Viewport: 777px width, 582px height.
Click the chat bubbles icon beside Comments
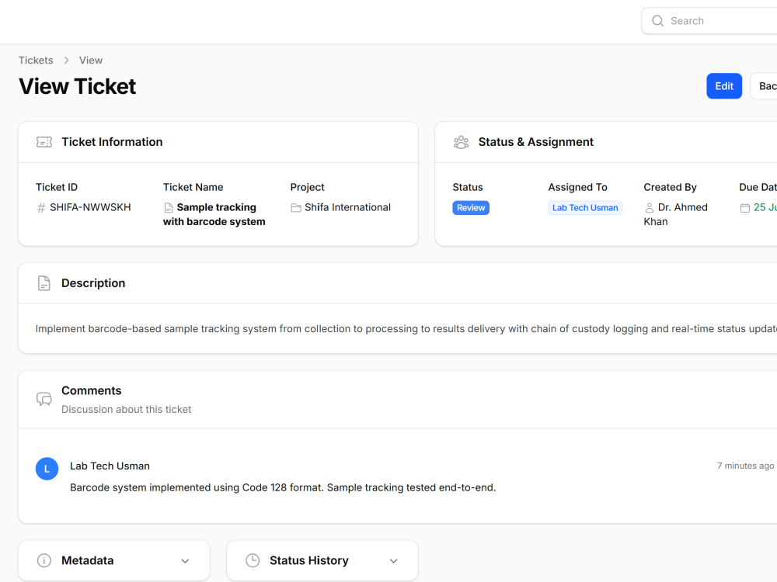point(44,399)
